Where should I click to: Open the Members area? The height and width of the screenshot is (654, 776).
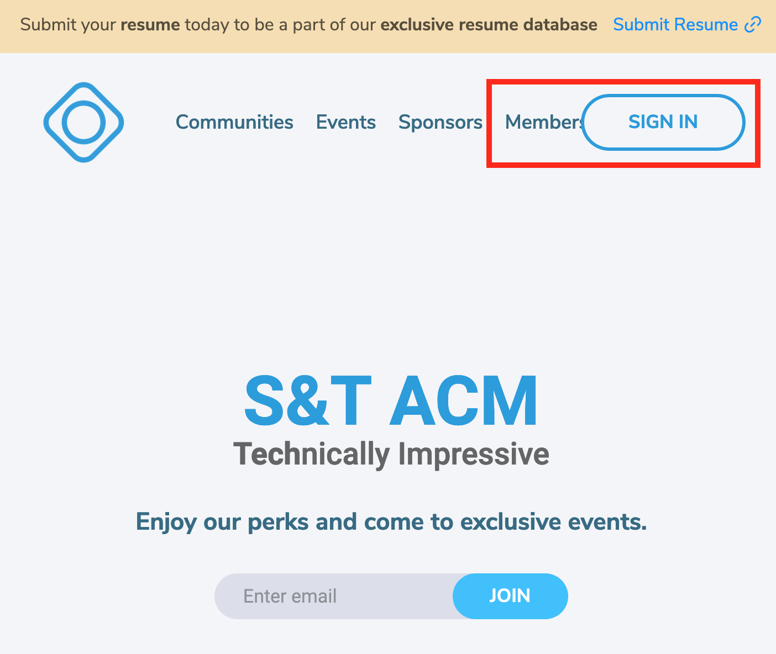pyautogui.click(x=542, y=122)
